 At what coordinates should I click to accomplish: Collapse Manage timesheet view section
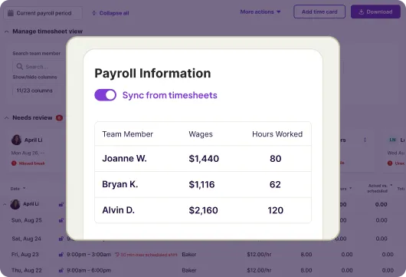coord(7,31)
